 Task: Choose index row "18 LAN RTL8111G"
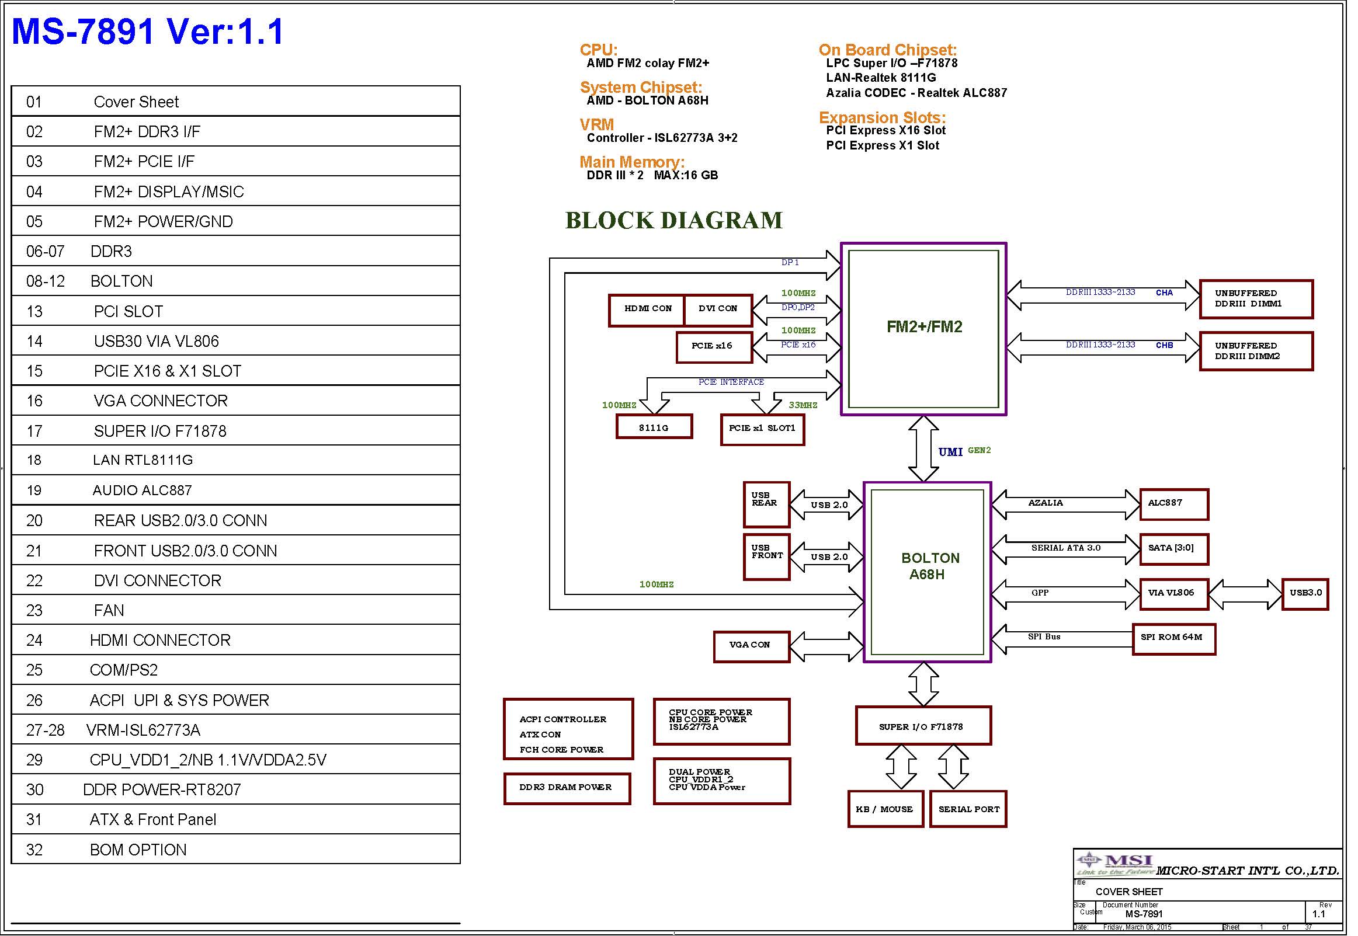pos(236,460)
